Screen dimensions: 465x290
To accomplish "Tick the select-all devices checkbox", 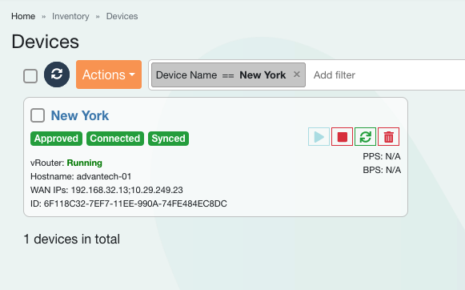I will [30, 76].
